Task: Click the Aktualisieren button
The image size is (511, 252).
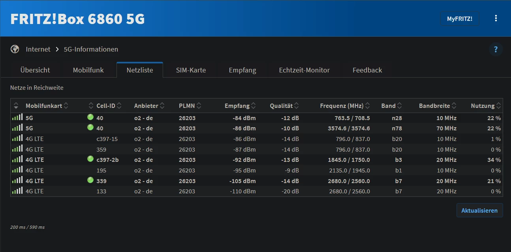Action: (x=480, y=210)
